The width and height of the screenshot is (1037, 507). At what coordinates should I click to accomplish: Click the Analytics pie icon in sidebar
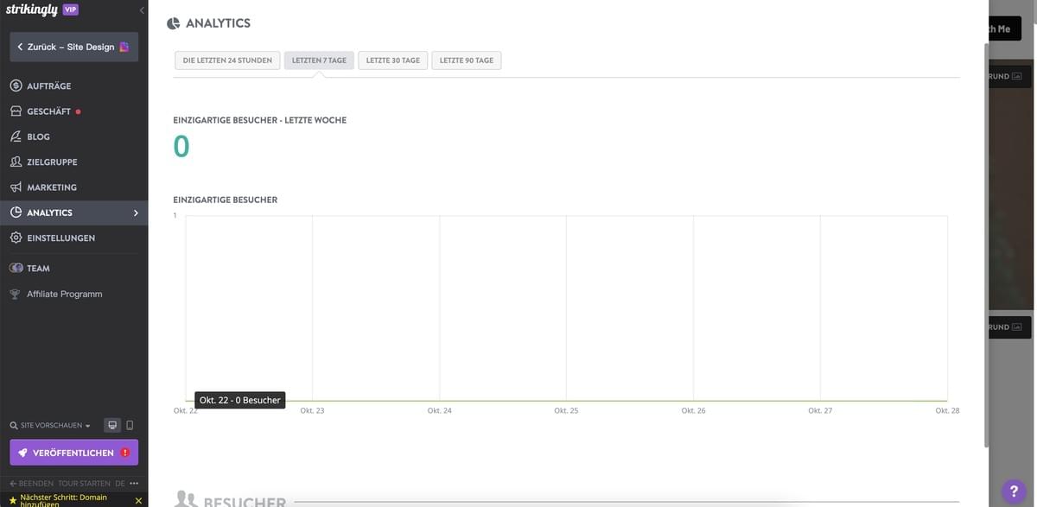pyautogui.click(x=16, y=212)
